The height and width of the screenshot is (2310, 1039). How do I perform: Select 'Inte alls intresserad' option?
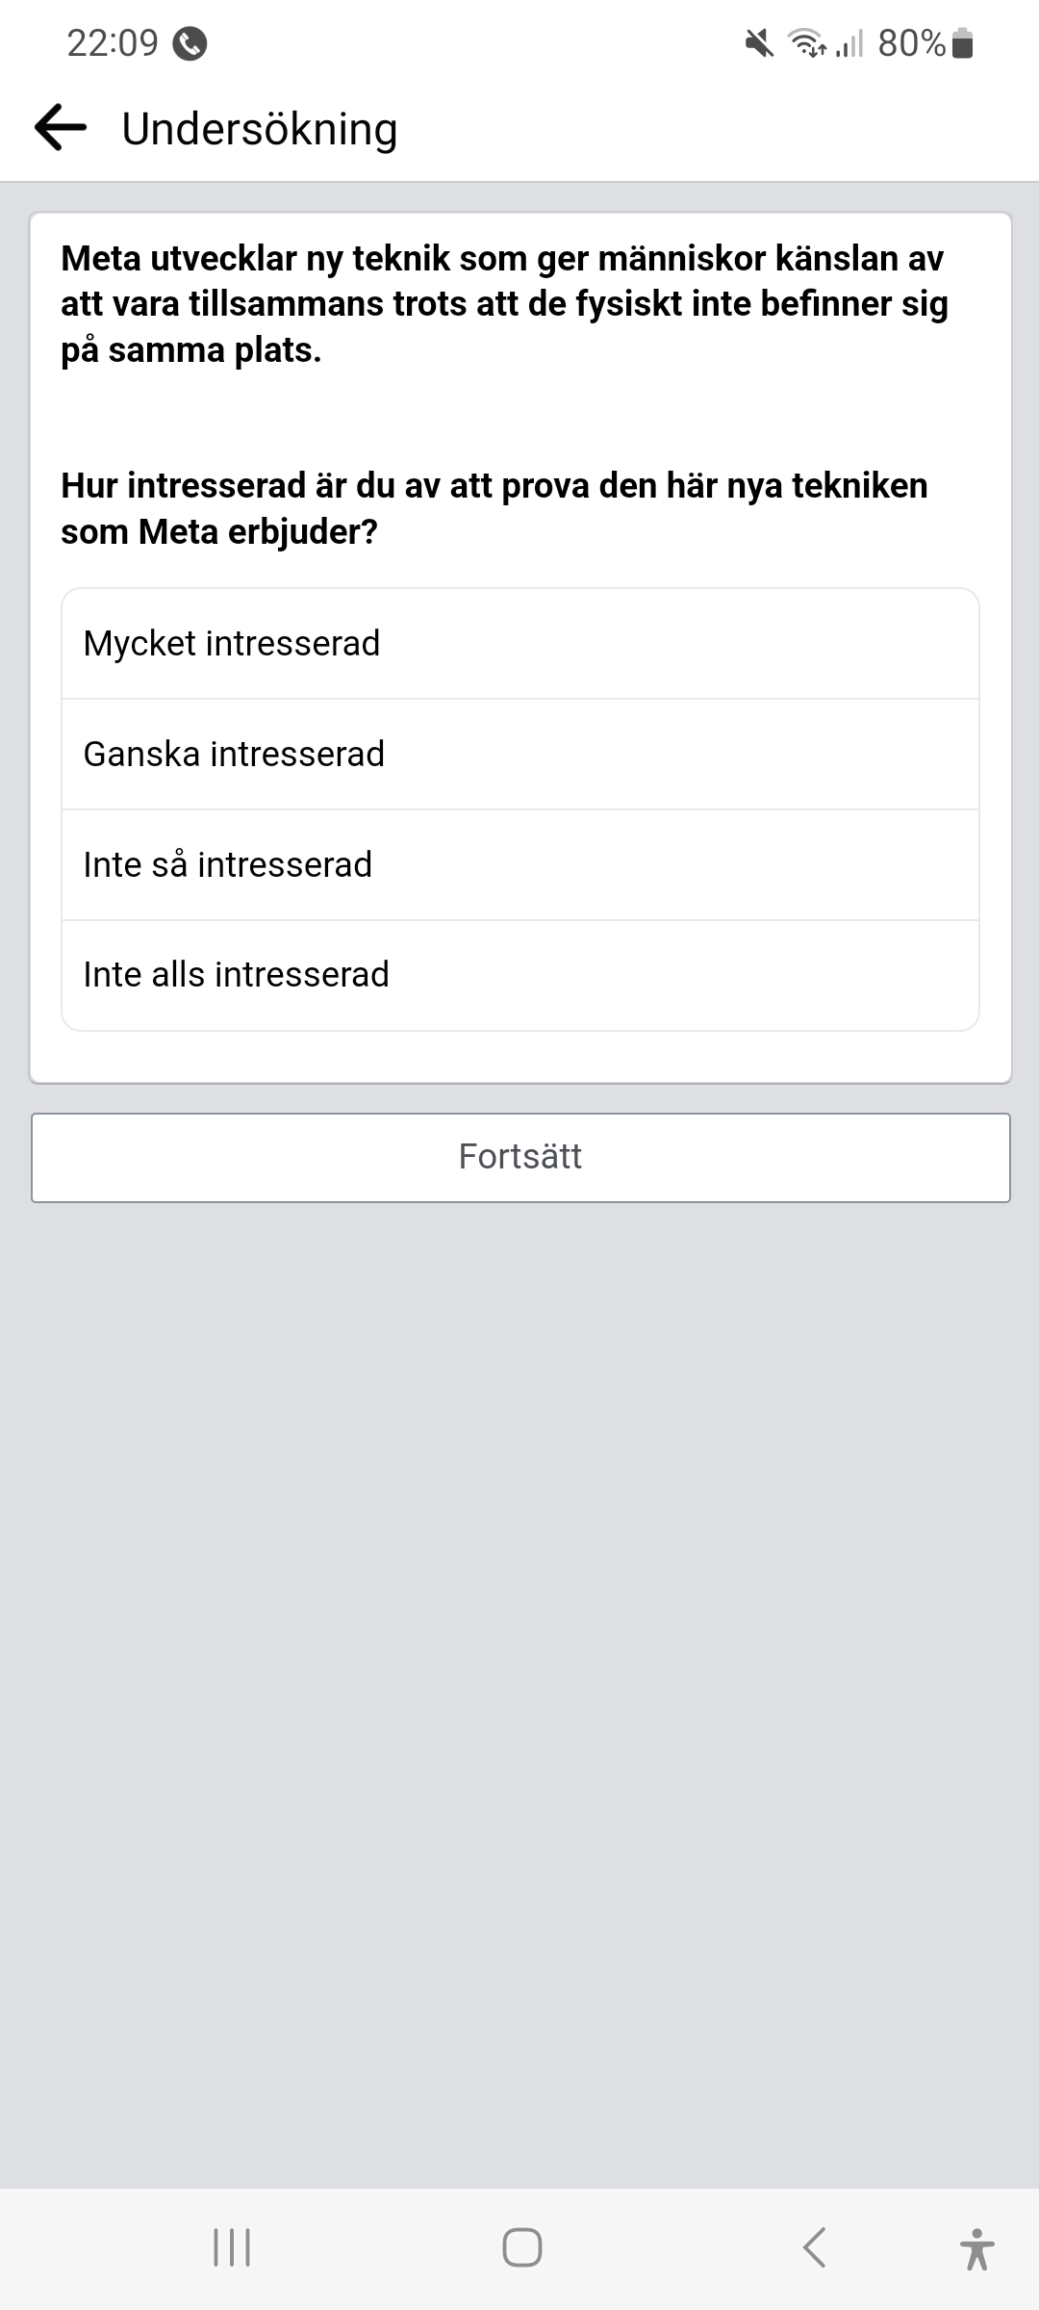click(519, 975)
